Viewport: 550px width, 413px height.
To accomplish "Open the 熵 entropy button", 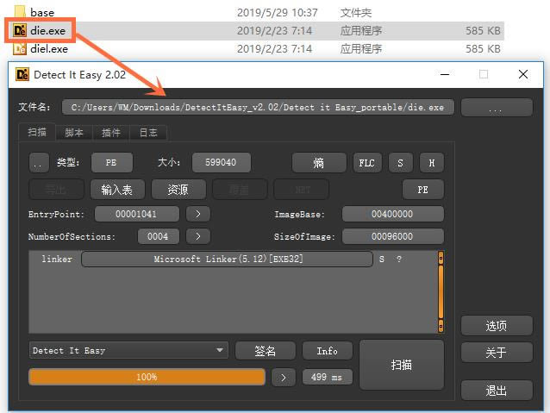I will pos(319,163).
